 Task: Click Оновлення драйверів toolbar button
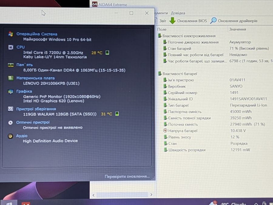tap(234, 21)
